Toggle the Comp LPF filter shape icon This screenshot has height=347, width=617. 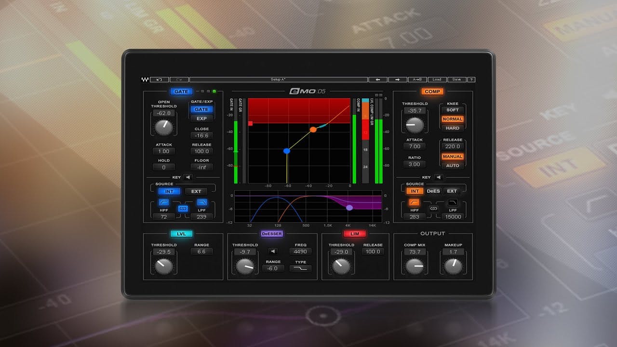452,202
